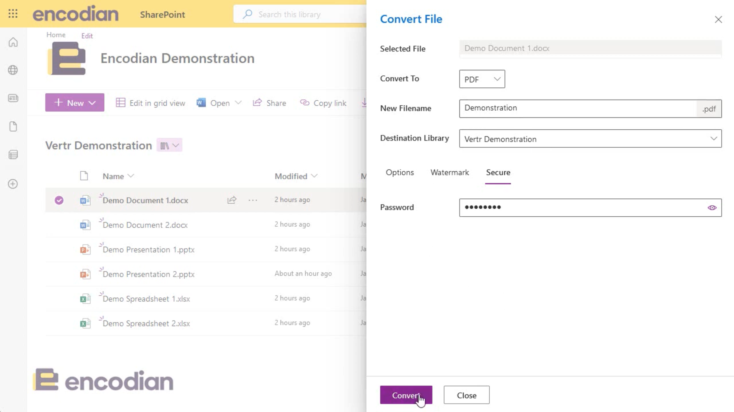Click the Share toolbar command

[x=270, y=103]
